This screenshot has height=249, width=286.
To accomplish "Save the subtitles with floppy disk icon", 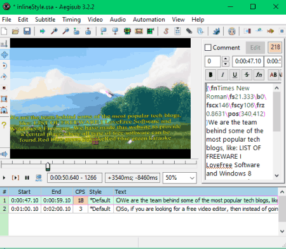I will point(27,31).
